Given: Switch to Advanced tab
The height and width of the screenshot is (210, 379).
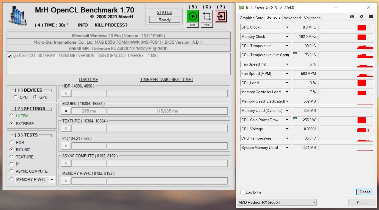Looking at the screenshot, I should 292,18.
